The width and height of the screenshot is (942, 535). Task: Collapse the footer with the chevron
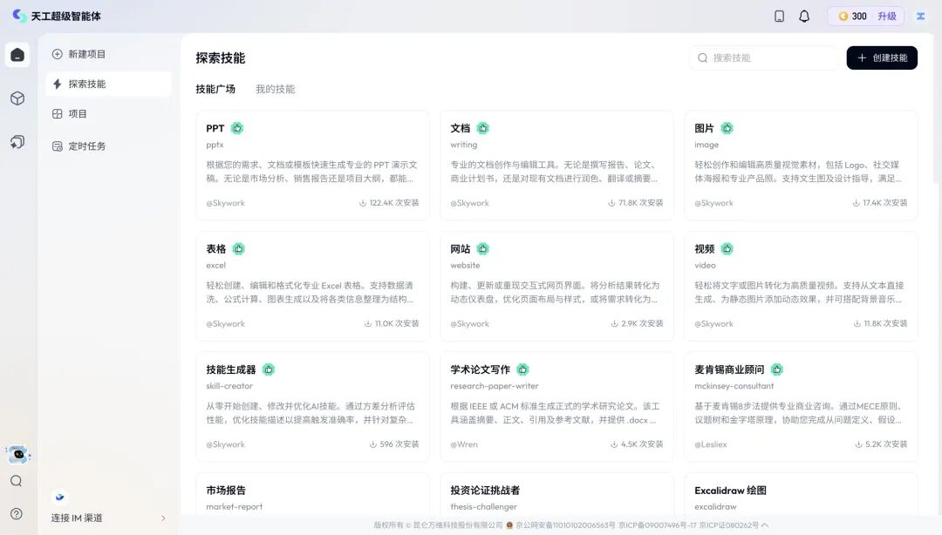click(x=765, y=525)
